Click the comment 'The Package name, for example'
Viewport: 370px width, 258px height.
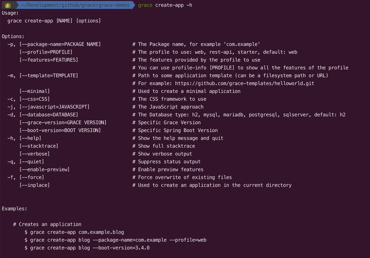tap(197, 44)
